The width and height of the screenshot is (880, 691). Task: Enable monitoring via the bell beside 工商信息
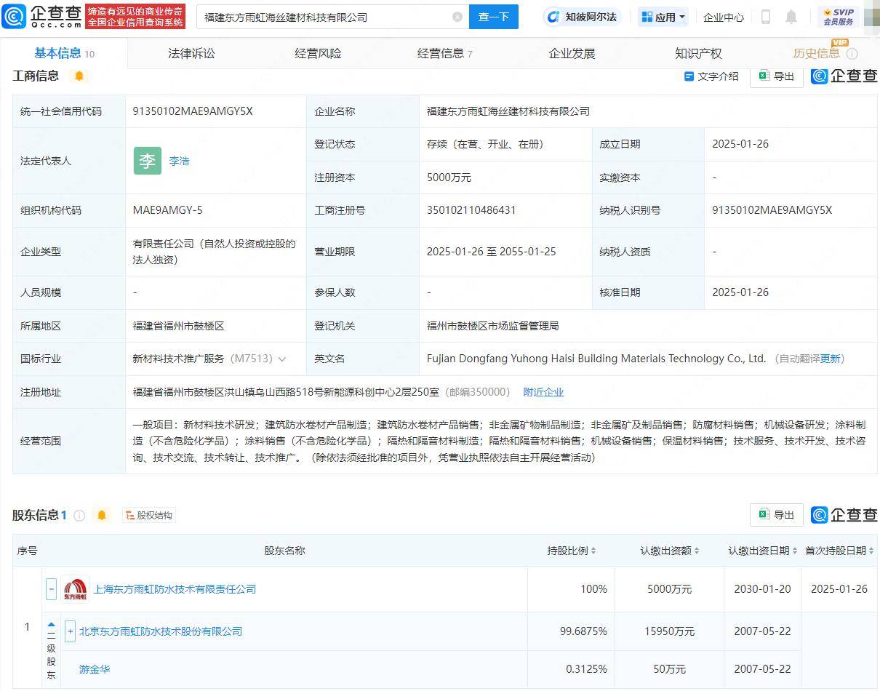point(80,76)
